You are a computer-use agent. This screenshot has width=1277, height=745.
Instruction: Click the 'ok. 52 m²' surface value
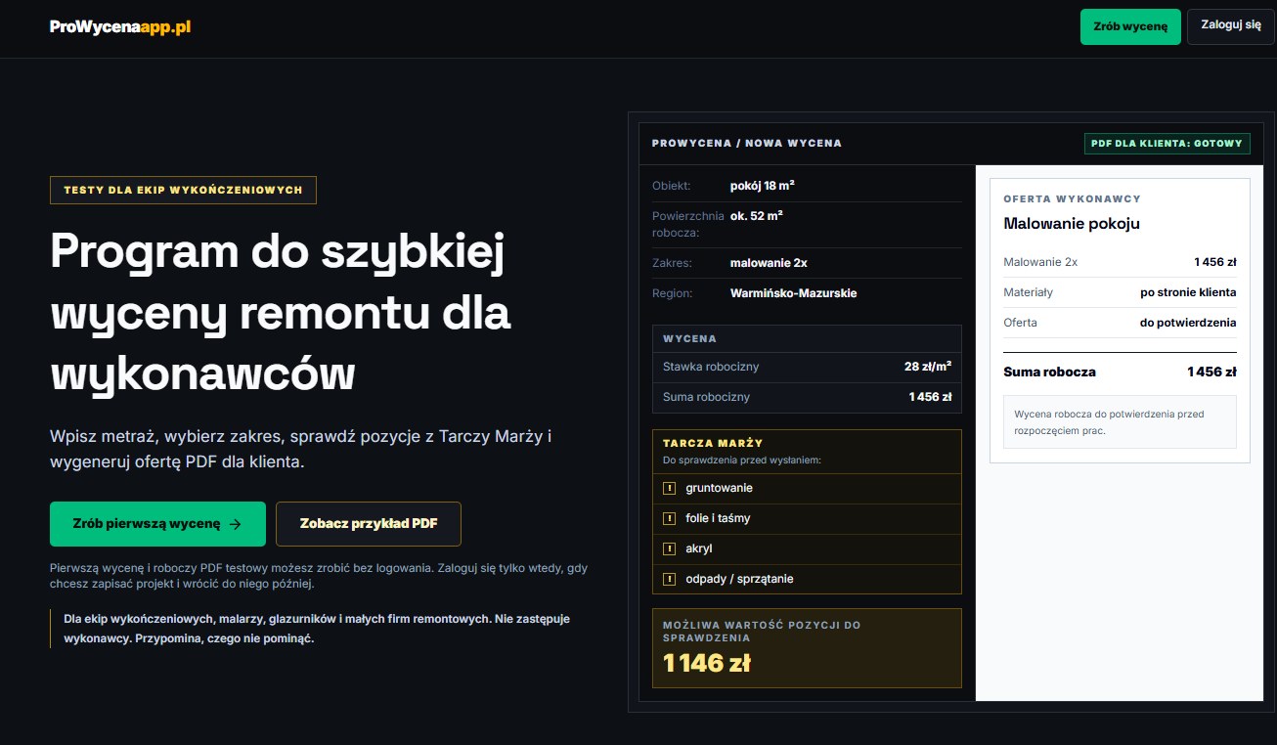tap(756, 216)
